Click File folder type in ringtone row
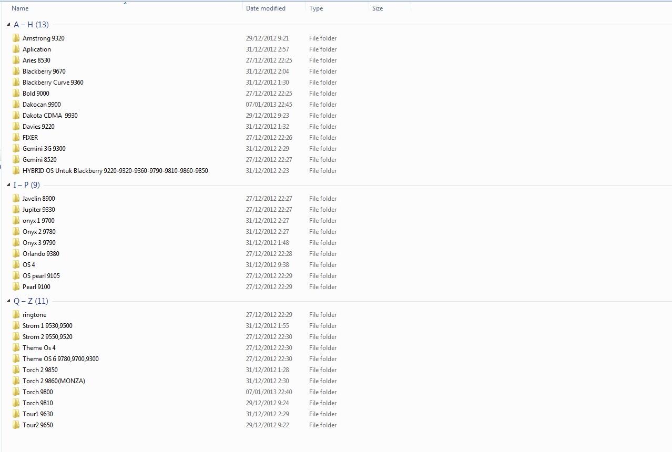The width and height of the screenshot is (672, 452). (x=323, y=315)
